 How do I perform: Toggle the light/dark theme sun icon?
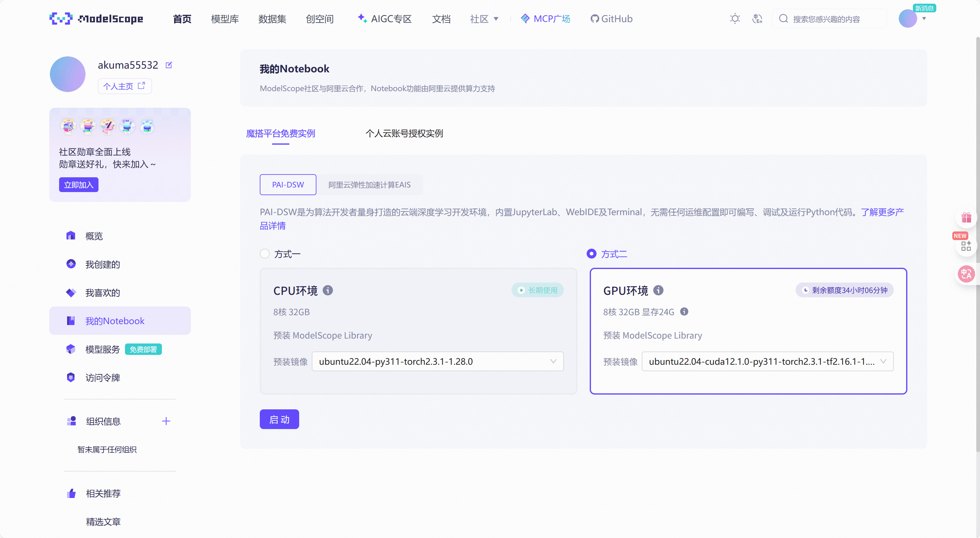coord(735,19)
